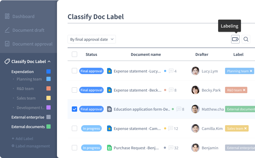Check the box for Camilla.Kim's expense statement
This screenshot has width=255, height=158.
coord(74,128)
